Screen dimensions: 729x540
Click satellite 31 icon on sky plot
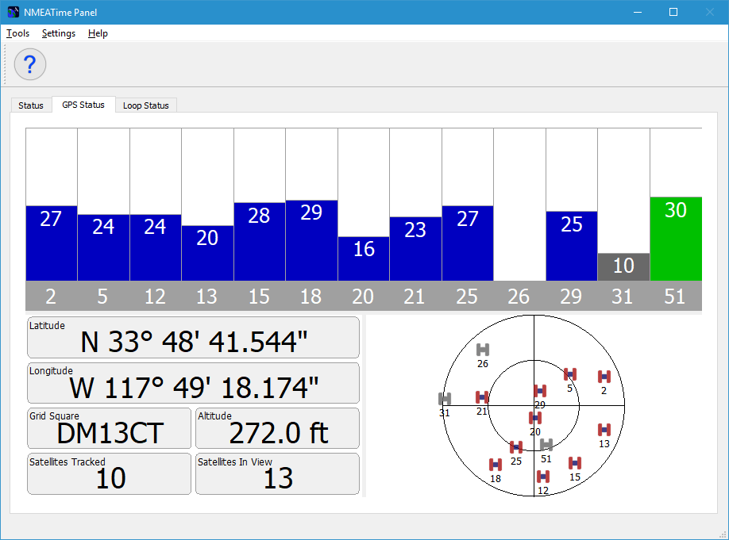pyautogui.click(x=445, y=399)
